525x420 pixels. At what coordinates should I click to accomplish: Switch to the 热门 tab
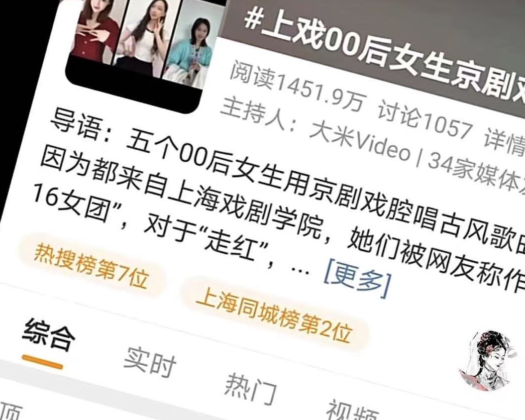tap(250, 388)
